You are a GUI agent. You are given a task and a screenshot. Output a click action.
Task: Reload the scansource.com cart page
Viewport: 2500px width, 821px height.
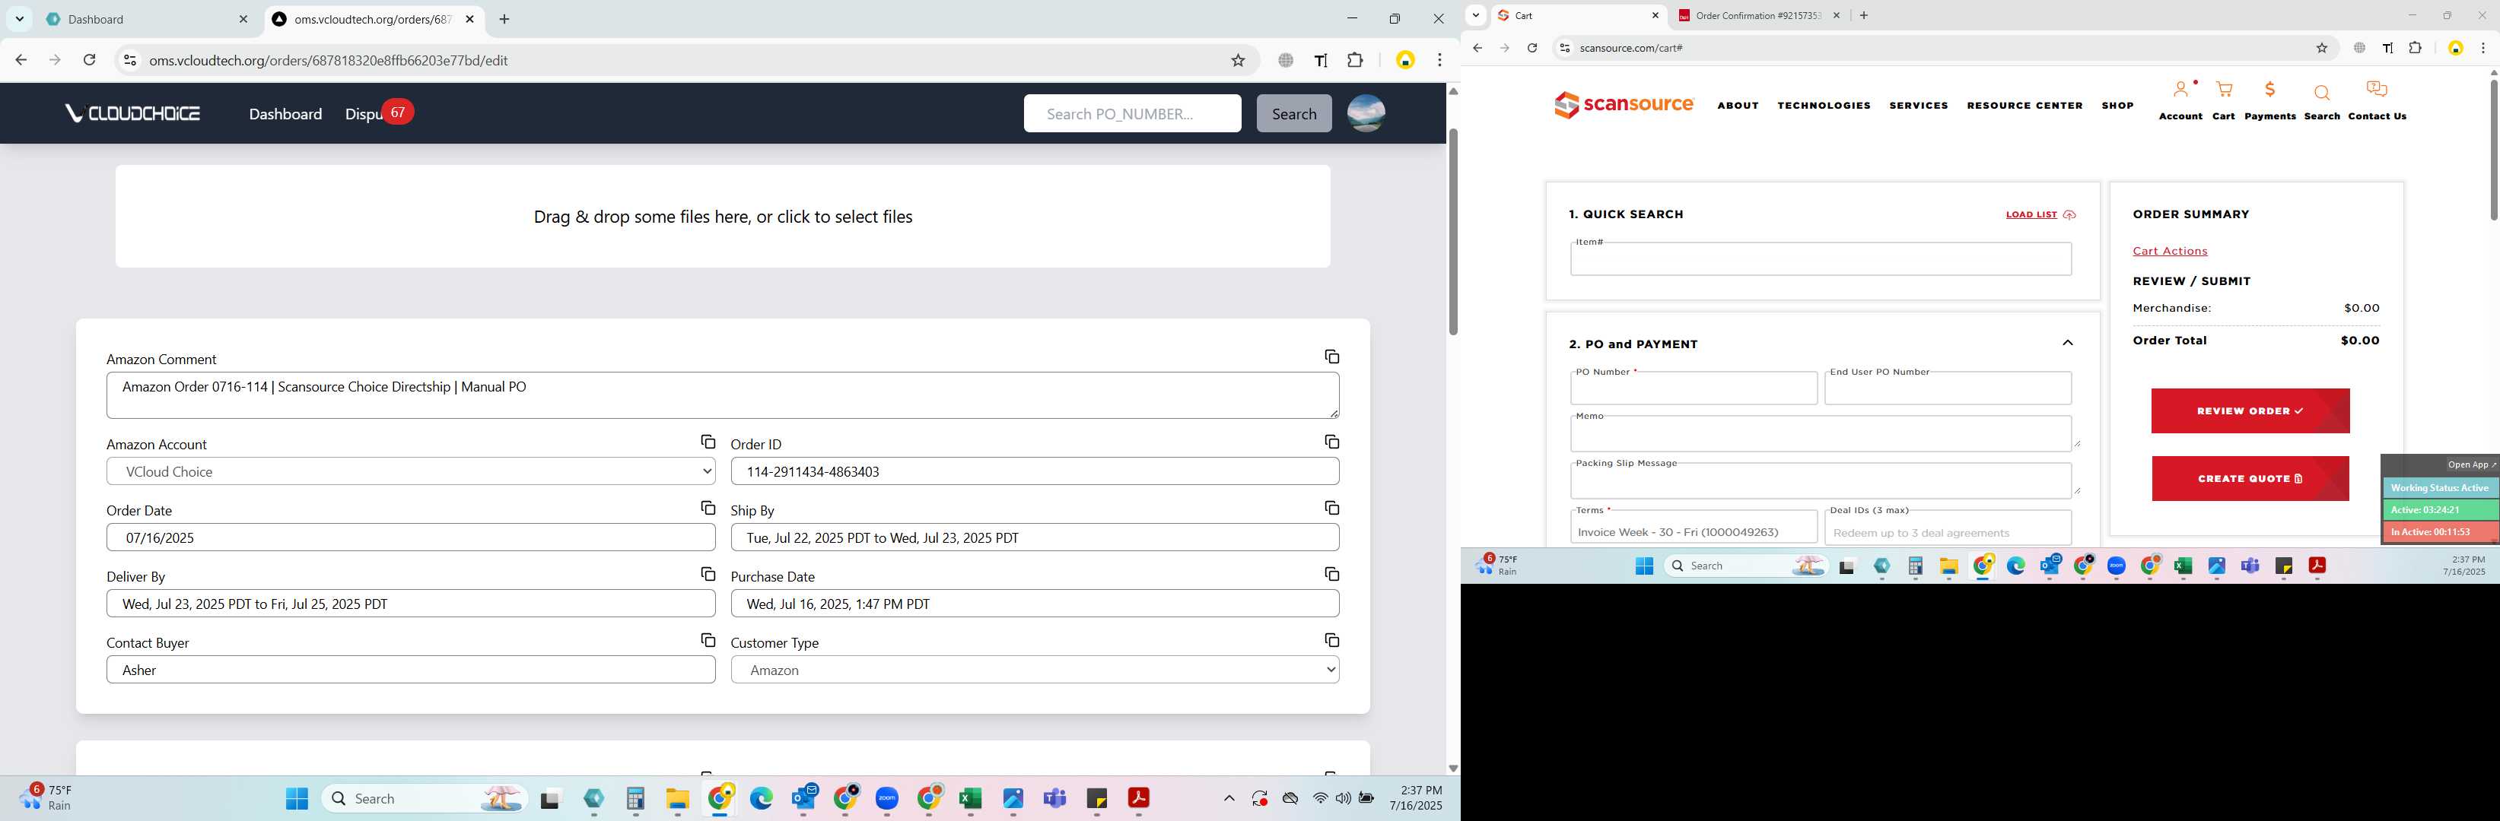[x=1531, y=47]
